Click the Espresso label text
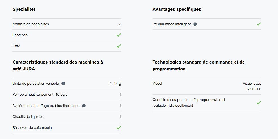 pos(20,35)
